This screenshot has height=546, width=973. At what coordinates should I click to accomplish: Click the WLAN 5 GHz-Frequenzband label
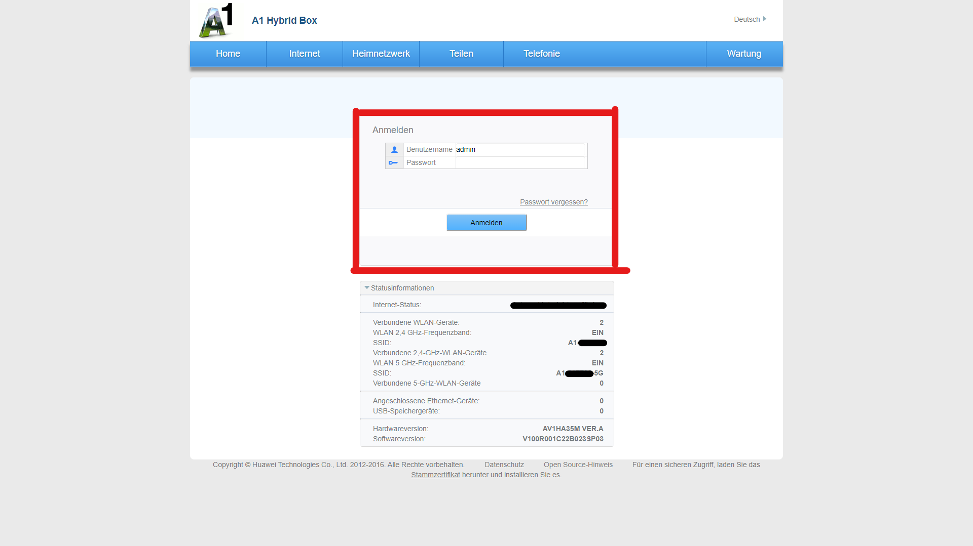coord(419,363)
